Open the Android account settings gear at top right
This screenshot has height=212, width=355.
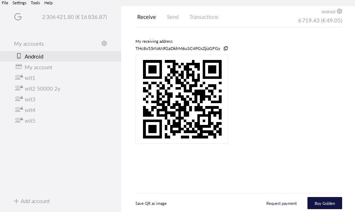[x=339, y=11]
